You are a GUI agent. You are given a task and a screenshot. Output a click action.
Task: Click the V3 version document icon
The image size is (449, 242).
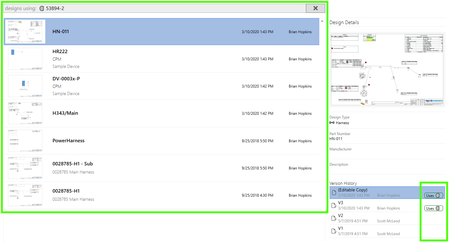[334, 205]
